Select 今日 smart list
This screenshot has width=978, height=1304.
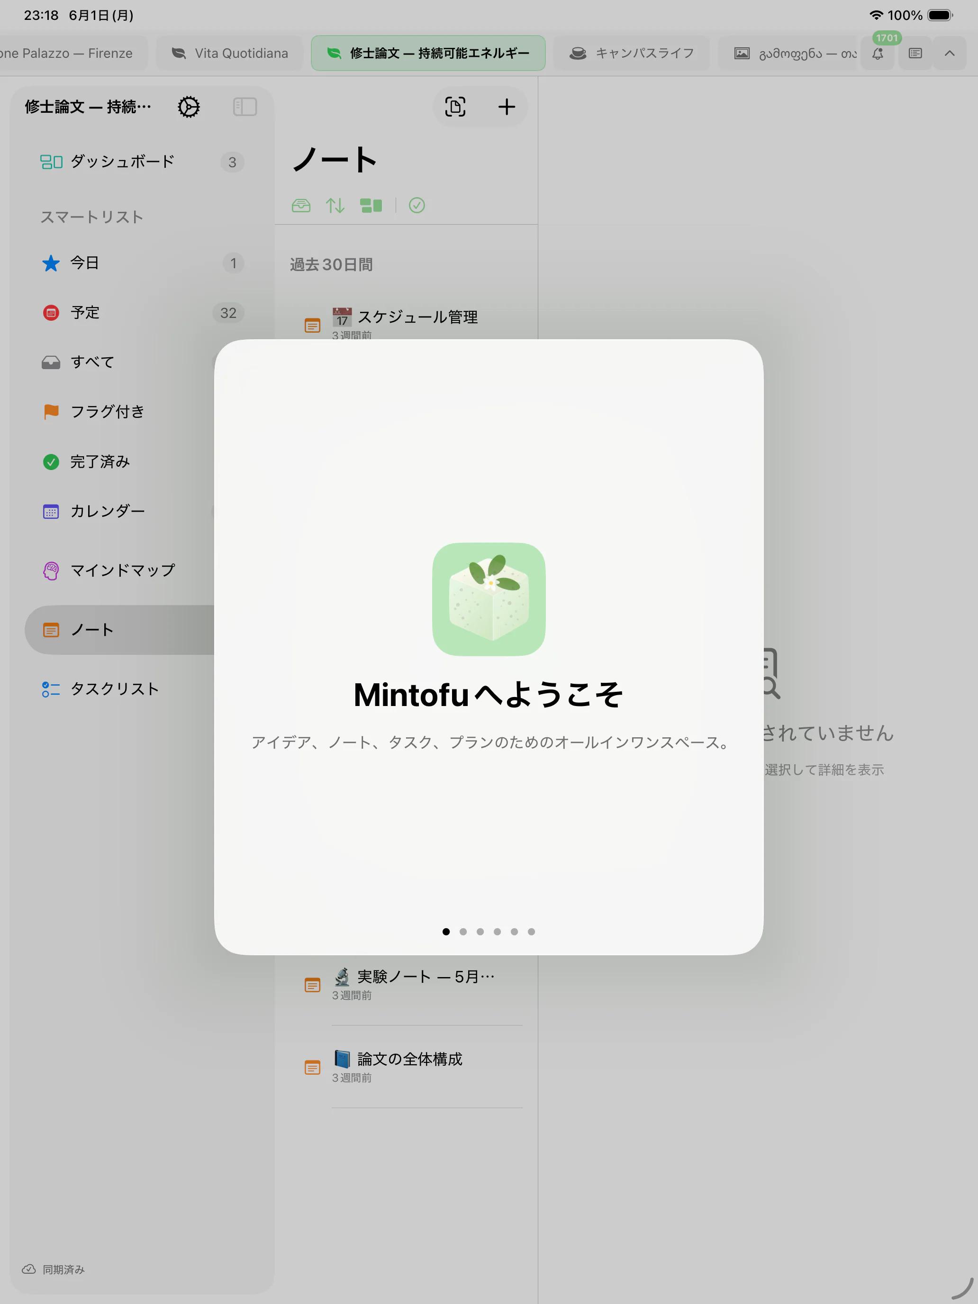[x=142, y=263]
